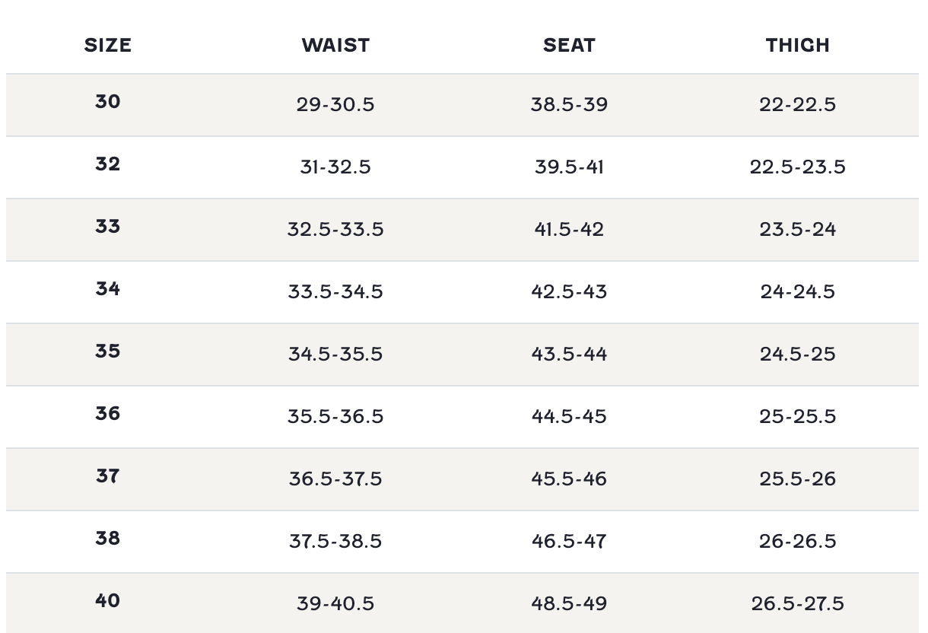The height and width of the screenshot is (633, 928).
Task: Click seat value 48.5-49
Action: pos(569,603)
